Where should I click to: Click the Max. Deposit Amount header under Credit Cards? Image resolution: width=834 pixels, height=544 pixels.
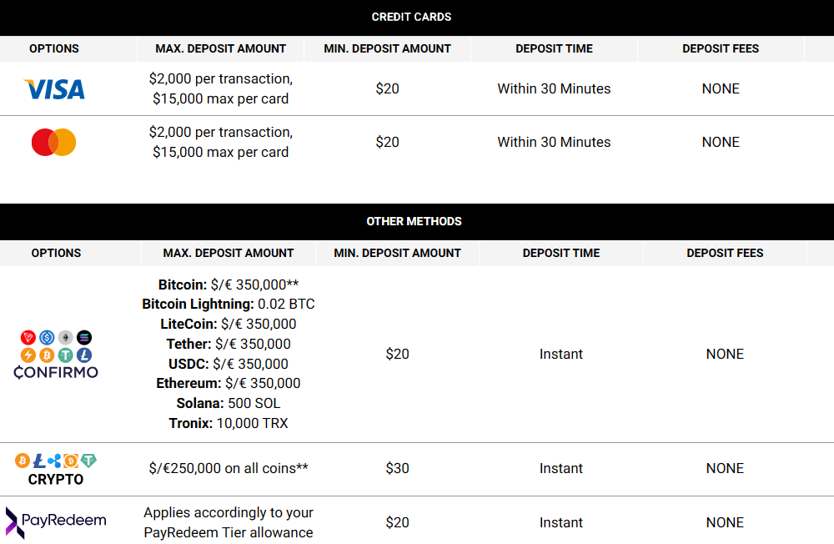click(x=221, y=48)
